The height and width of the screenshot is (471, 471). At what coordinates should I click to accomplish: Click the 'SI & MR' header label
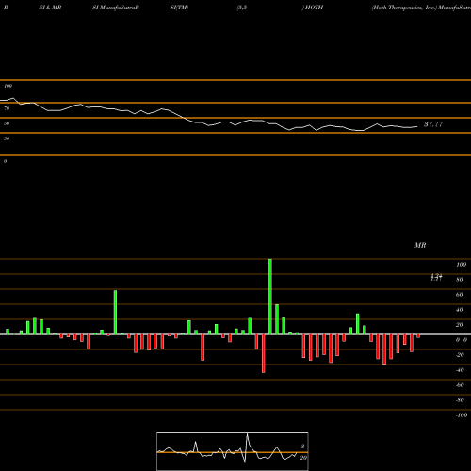[50, 8]
